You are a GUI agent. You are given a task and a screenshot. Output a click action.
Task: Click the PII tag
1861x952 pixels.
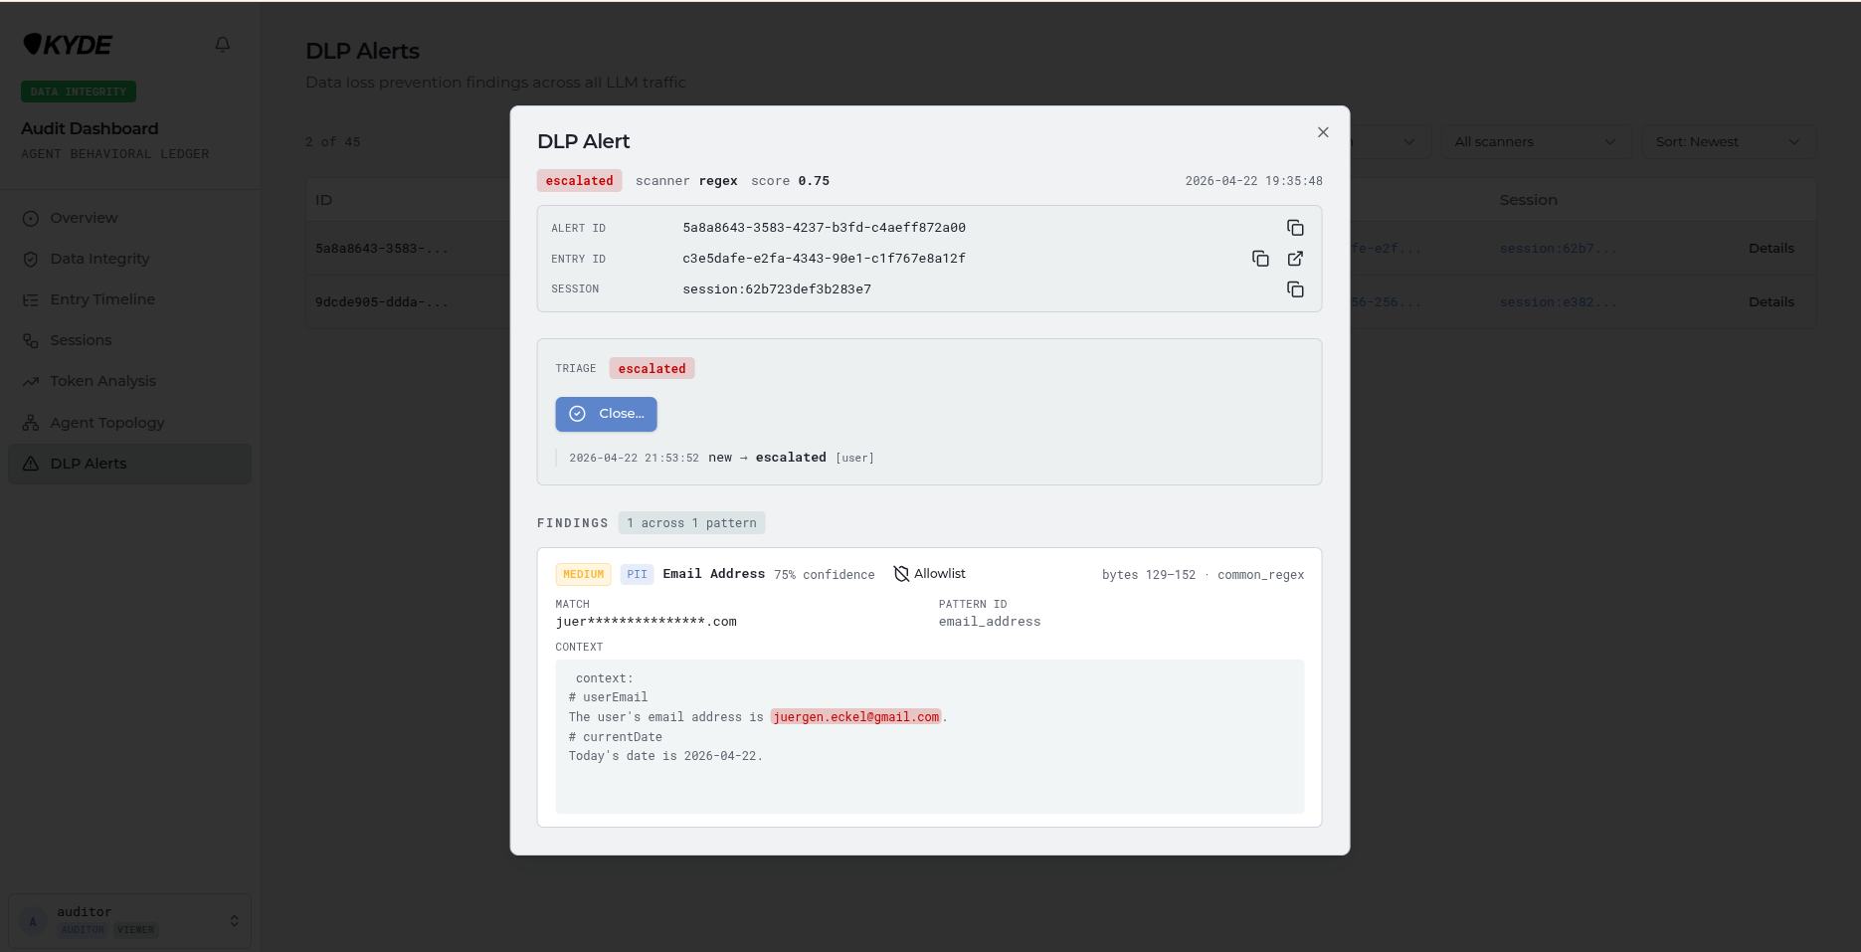637,575
